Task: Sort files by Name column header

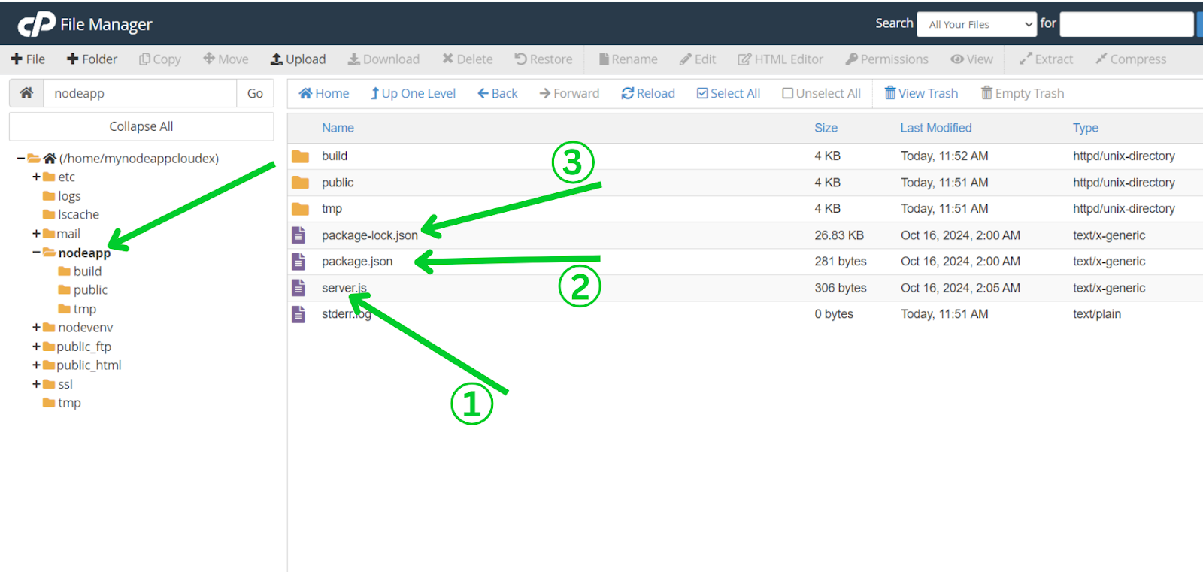Action: click(x=338, y=128)
